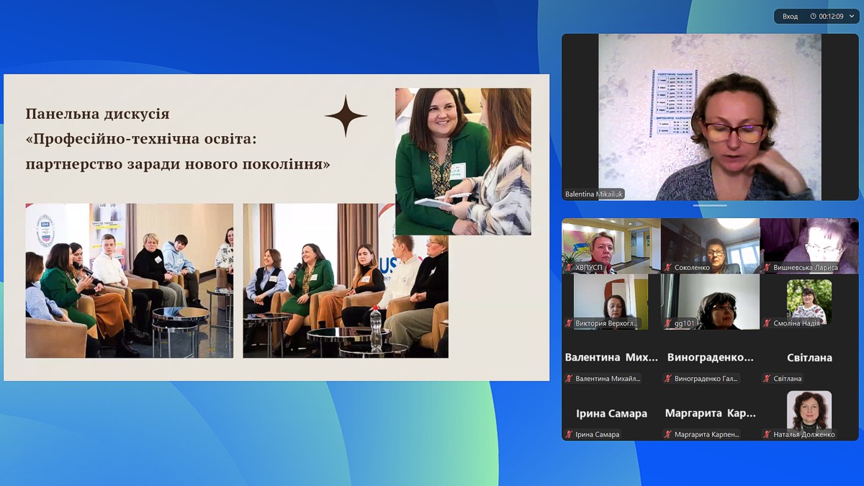Click the slide line «Професійно-технічна освіта:
Image resolution: width=864 pixels, height=486 pixels.
(141, 139)
